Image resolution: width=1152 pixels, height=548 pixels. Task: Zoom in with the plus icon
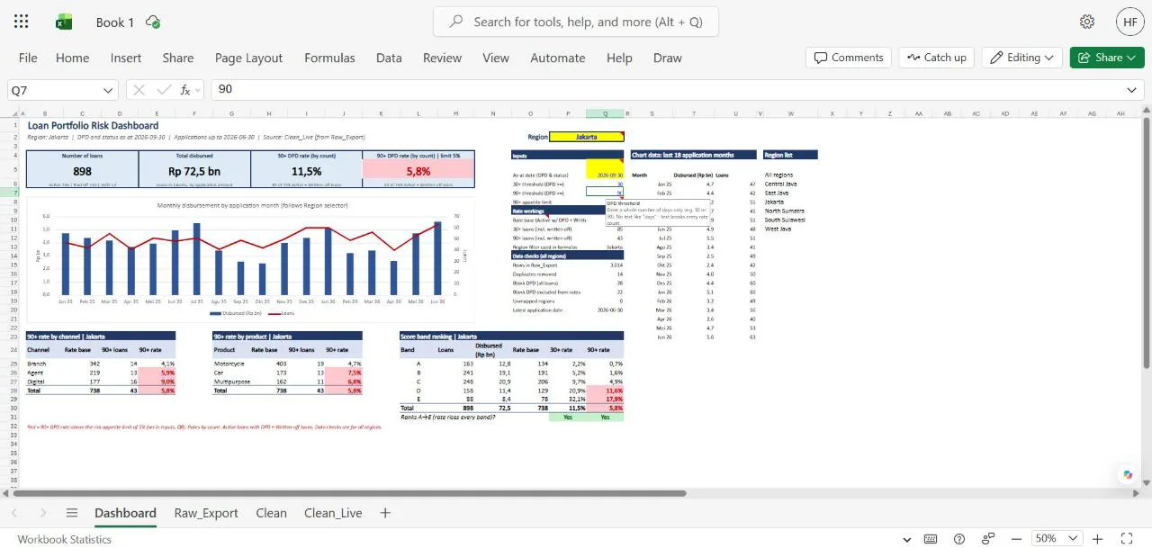tap(1097, 539)
